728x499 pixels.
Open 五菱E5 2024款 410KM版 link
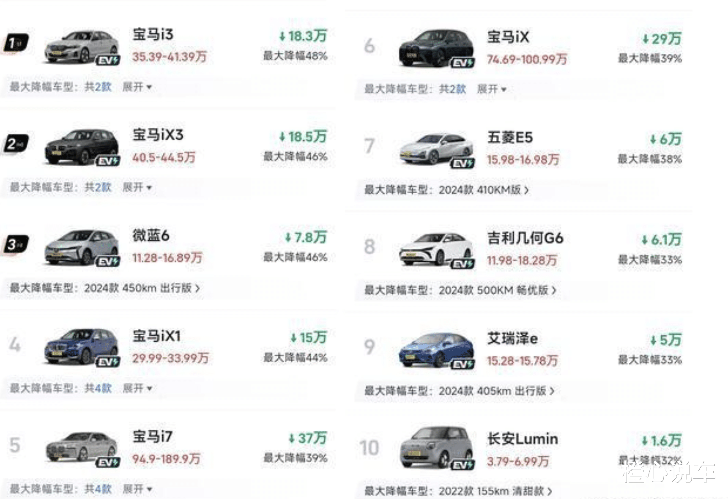(x=484, y=190)
